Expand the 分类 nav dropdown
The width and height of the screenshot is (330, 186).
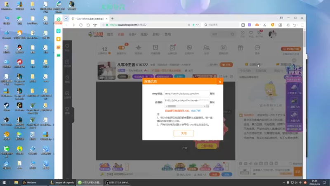[132, 34]
